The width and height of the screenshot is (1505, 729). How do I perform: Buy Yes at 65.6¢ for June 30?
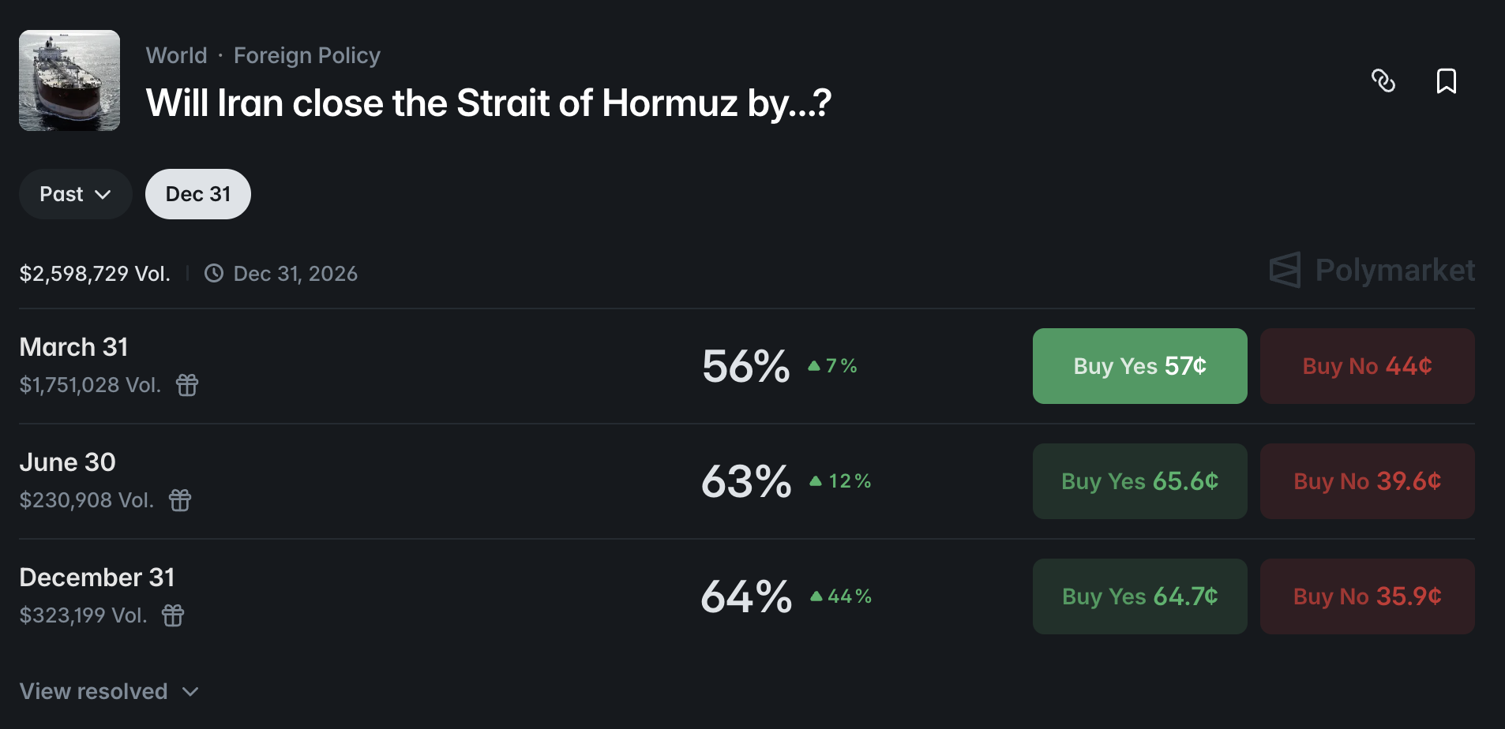tap(1139, 481)
